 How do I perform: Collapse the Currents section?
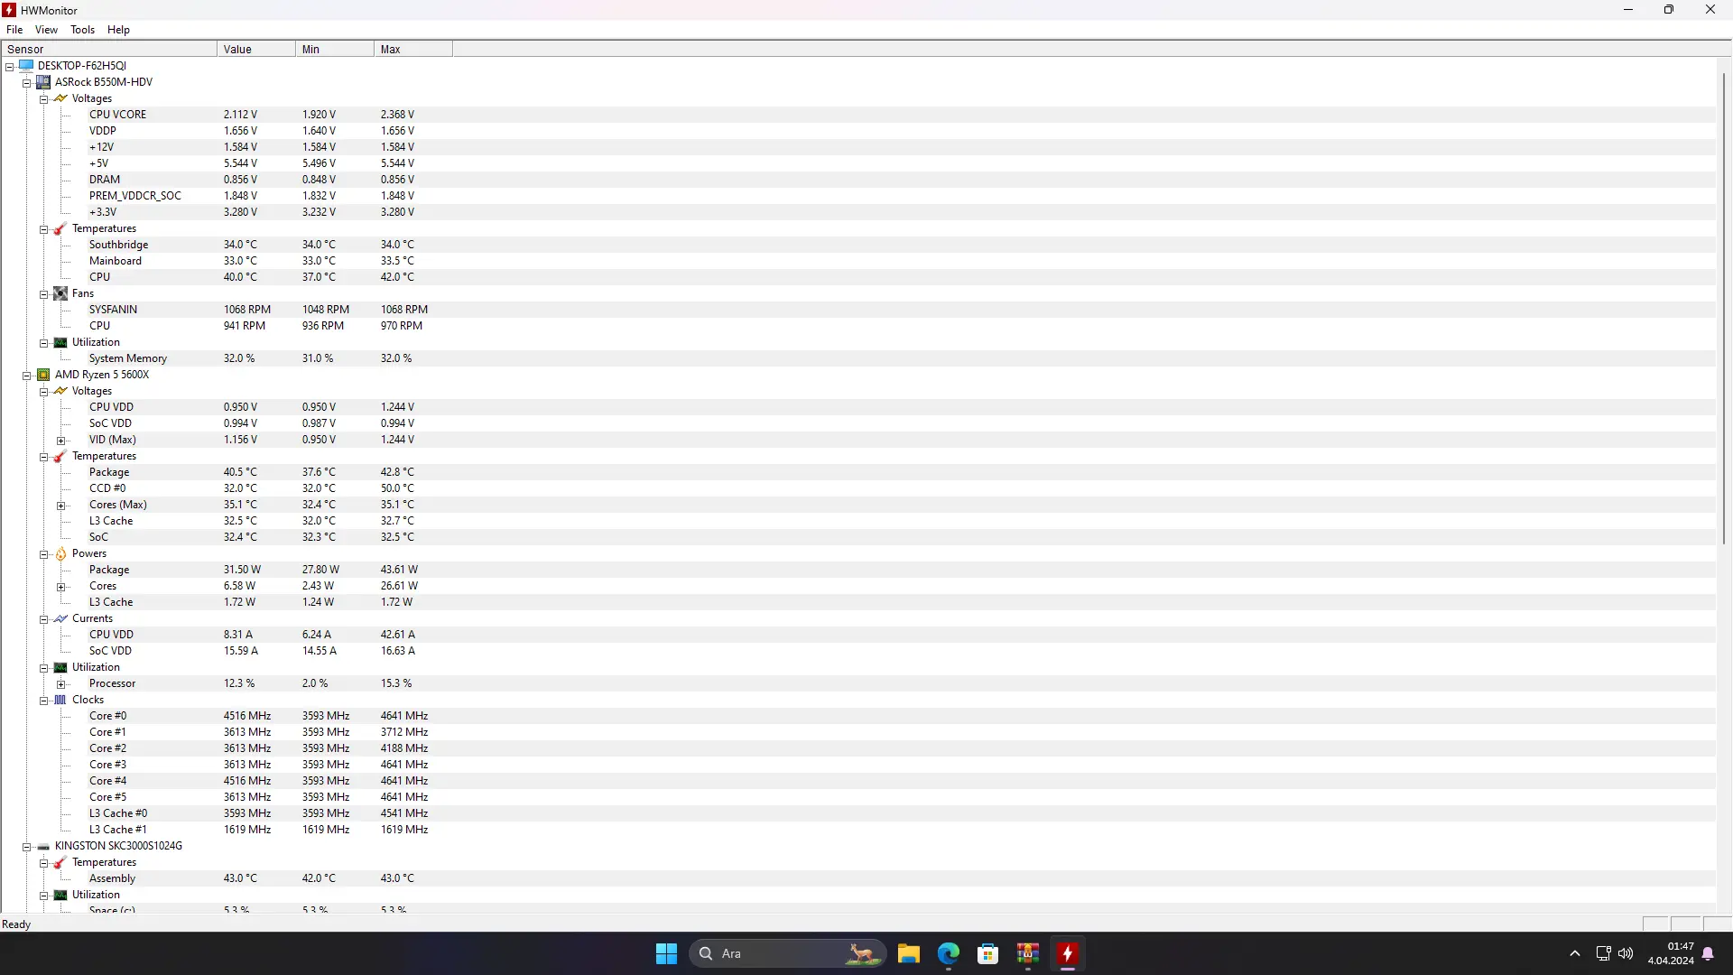[44, 619]
